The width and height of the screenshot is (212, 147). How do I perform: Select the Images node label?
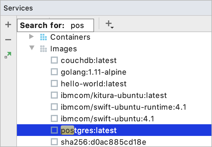coord(64,49)
